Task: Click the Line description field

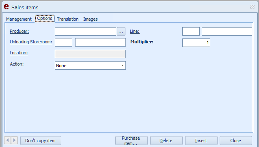Action: click(x=227, y=32)
